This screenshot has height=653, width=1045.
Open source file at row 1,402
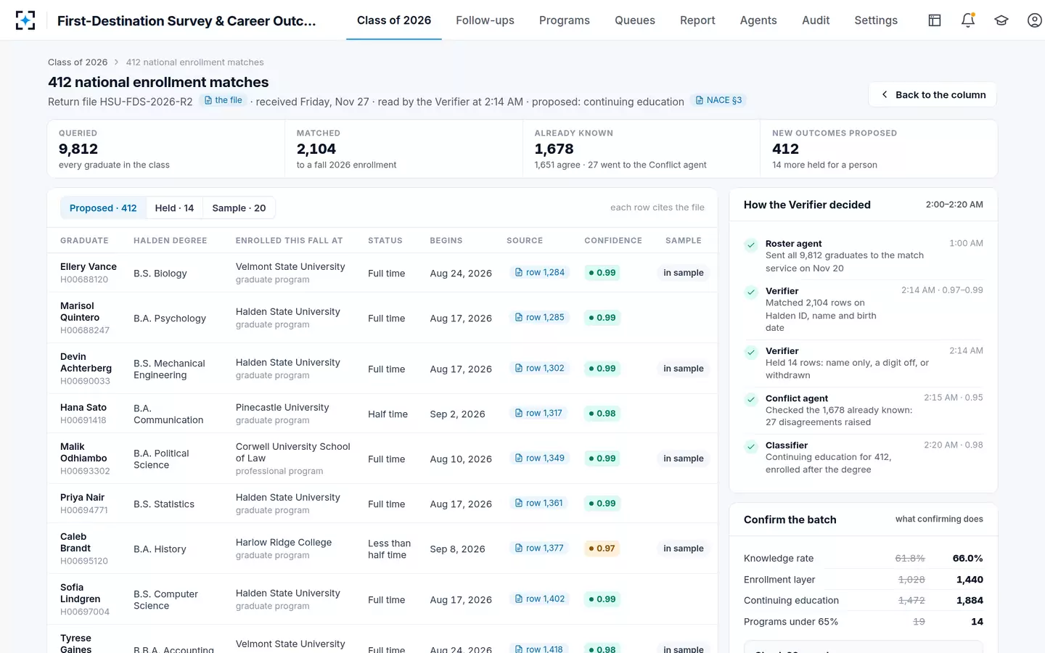click(x=540, y=599)
